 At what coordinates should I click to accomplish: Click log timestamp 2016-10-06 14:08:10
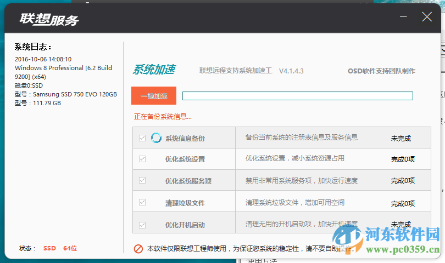(x=43, y=59)
